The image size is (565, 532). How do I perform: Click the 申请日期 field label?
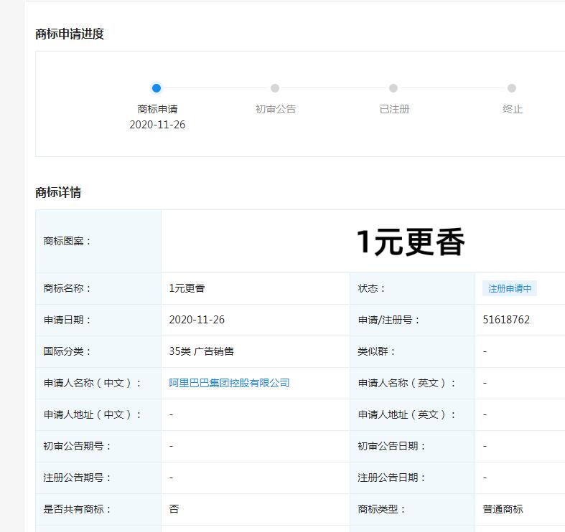tap(67, 320)
